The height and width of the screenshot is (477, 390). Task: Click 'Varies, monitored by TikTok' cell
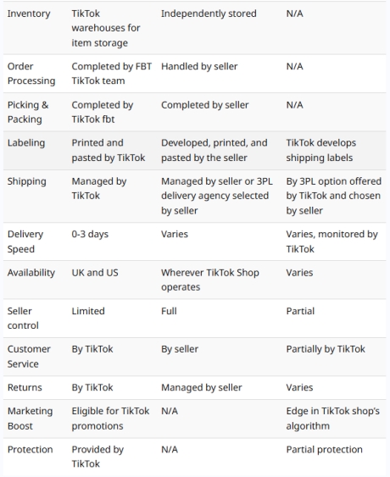331,241
